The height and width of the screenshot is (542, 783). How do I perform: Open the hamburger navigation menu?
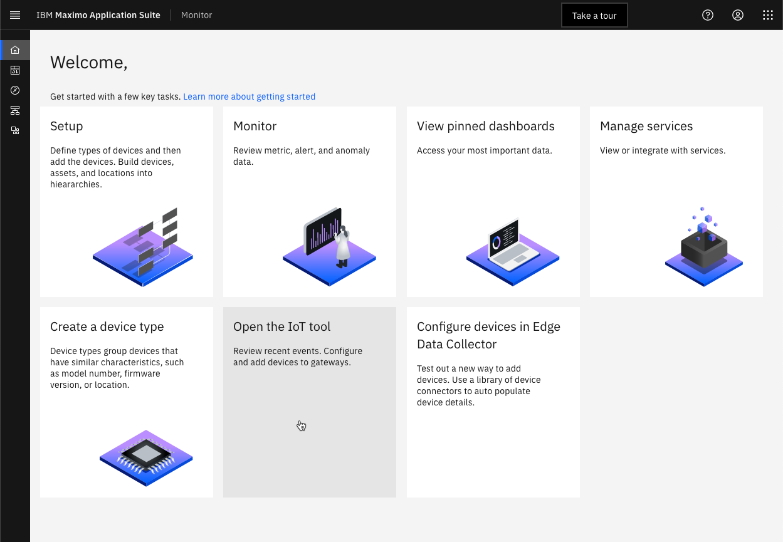click(15, 15)
